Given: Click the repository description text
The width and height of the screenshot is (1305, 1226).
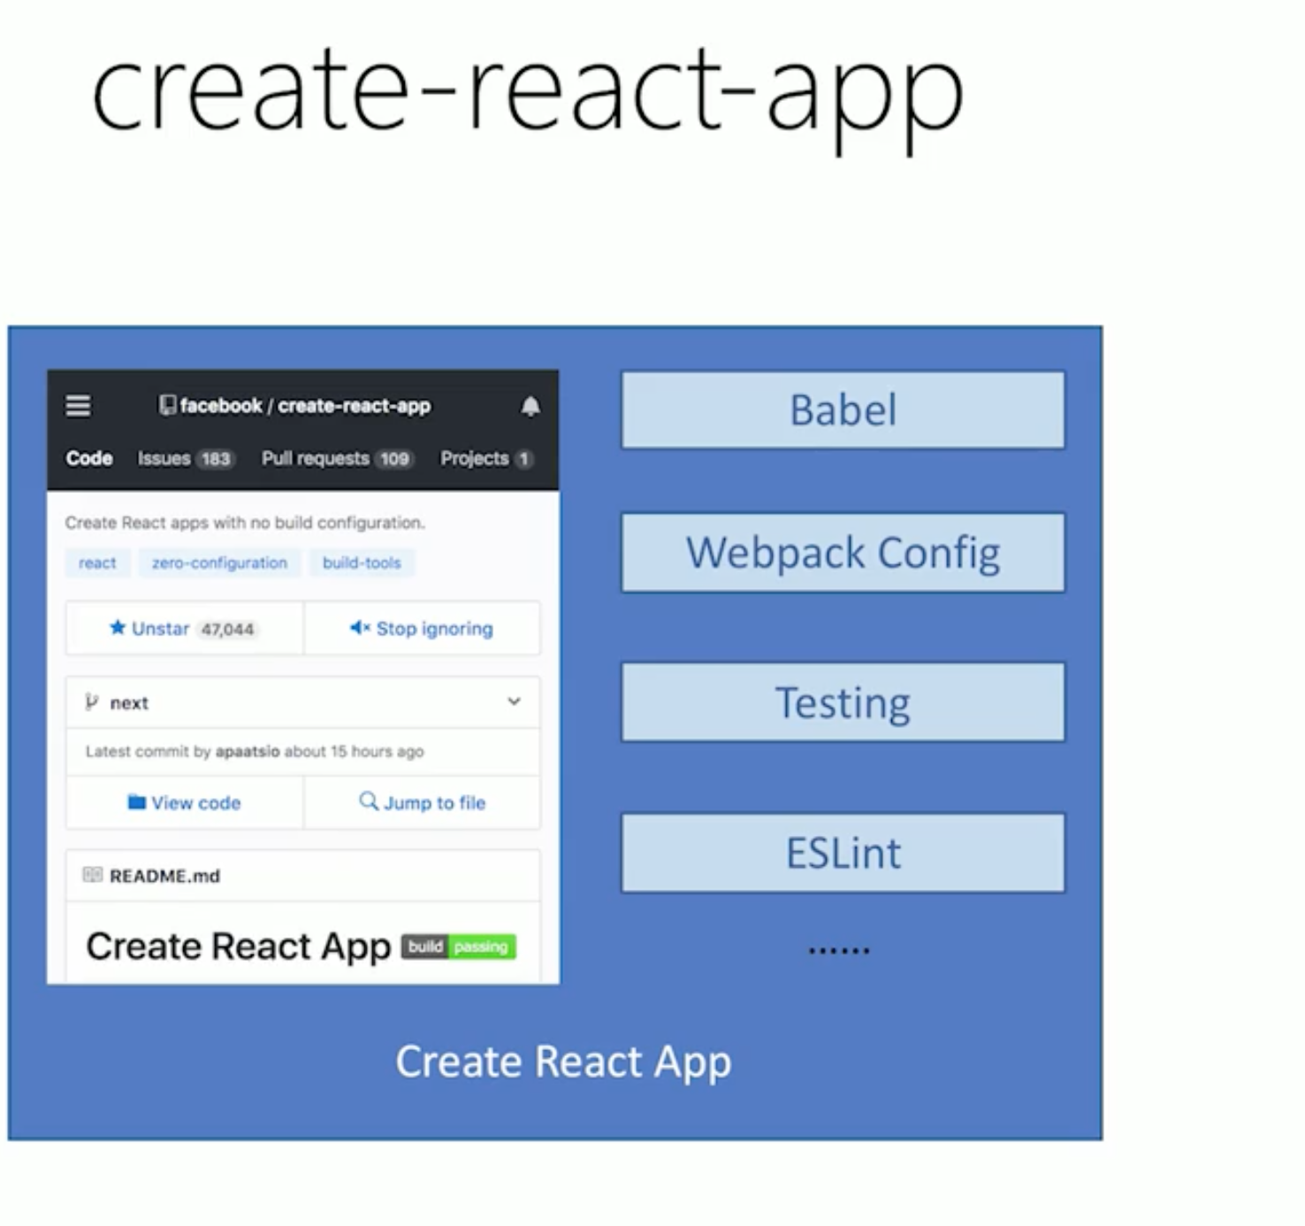Looking at the screenshot, I should (245, 523).
